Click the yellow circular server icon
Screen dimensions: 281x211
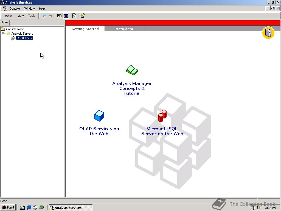(x=268, y=33)
